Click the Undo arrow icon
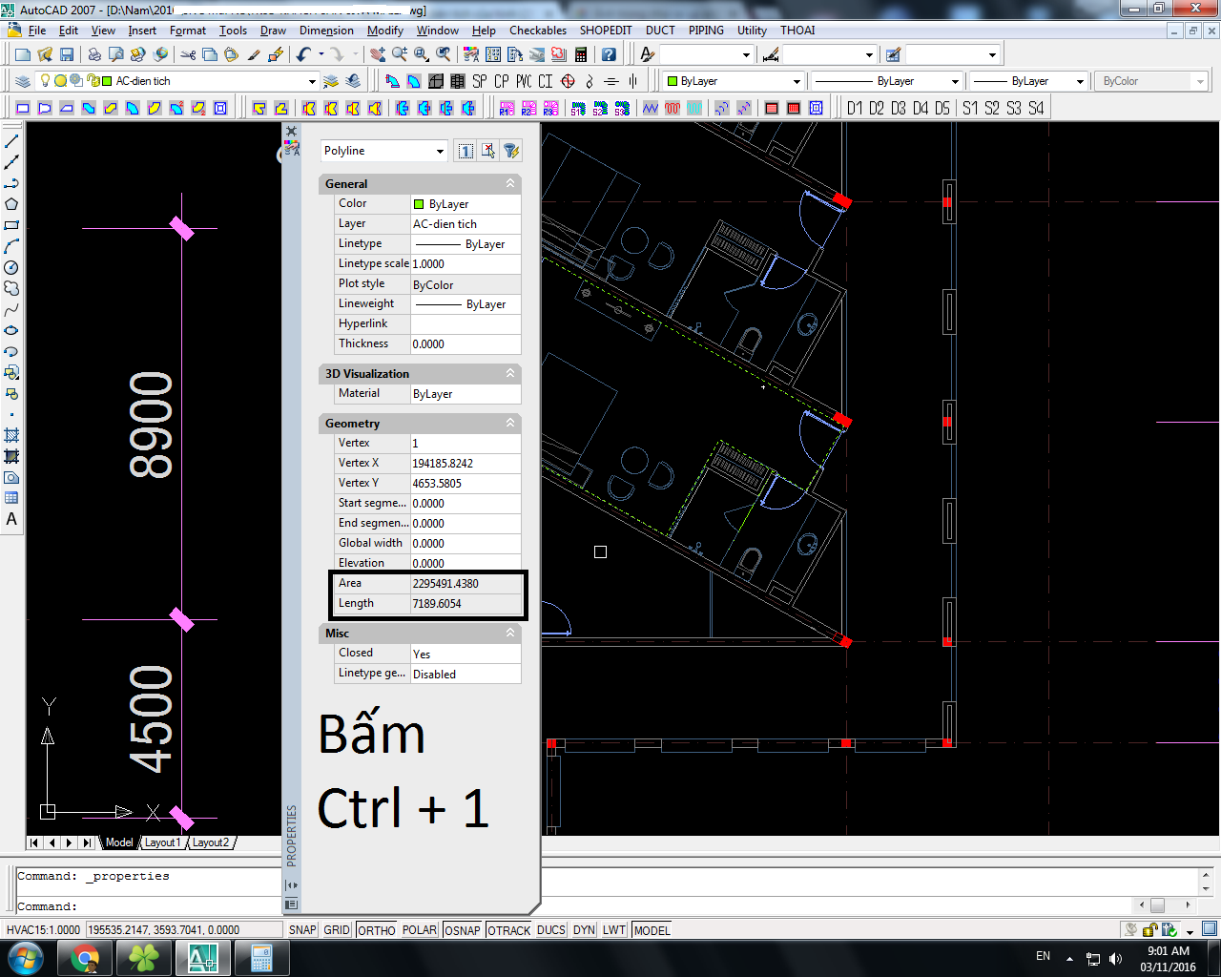Screen dimensions: 1221x977 303,54
